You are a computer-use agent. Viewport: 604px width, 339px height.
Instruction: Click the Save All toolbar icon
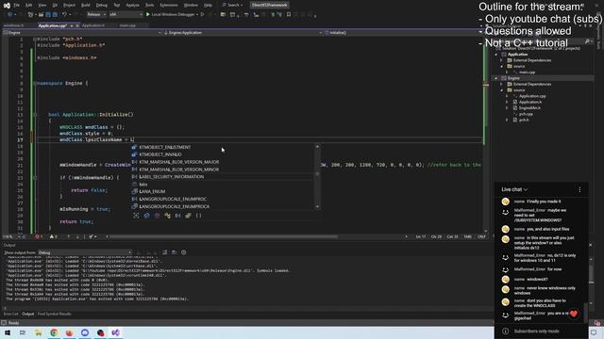click(x=55, y=14)
